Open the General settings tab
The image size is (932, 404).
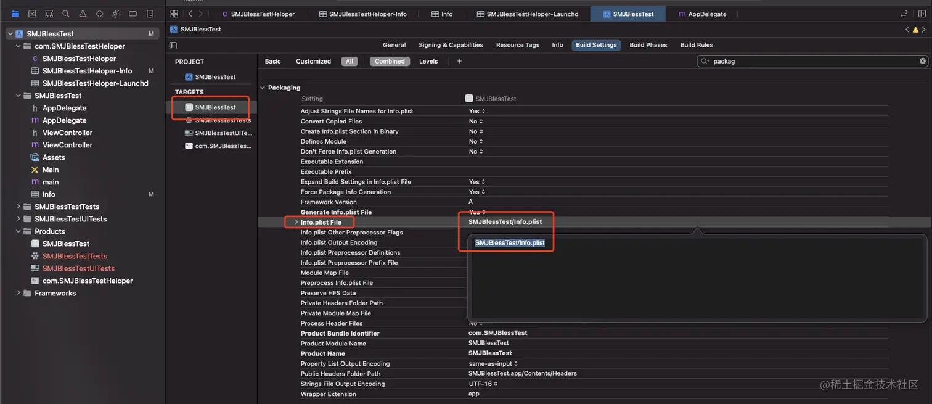coord(394,45)
